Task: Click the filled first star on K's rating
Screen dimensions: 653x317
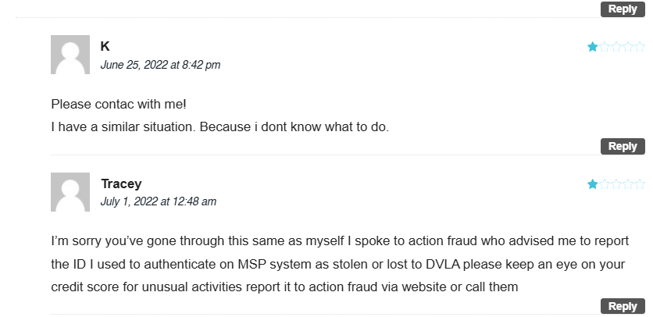Action: click(592, 47)
